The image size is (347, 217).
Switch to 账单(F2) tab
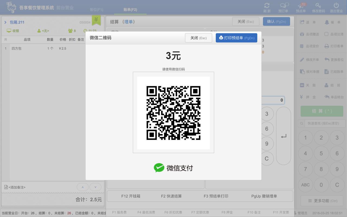click(x=130, y=9)
